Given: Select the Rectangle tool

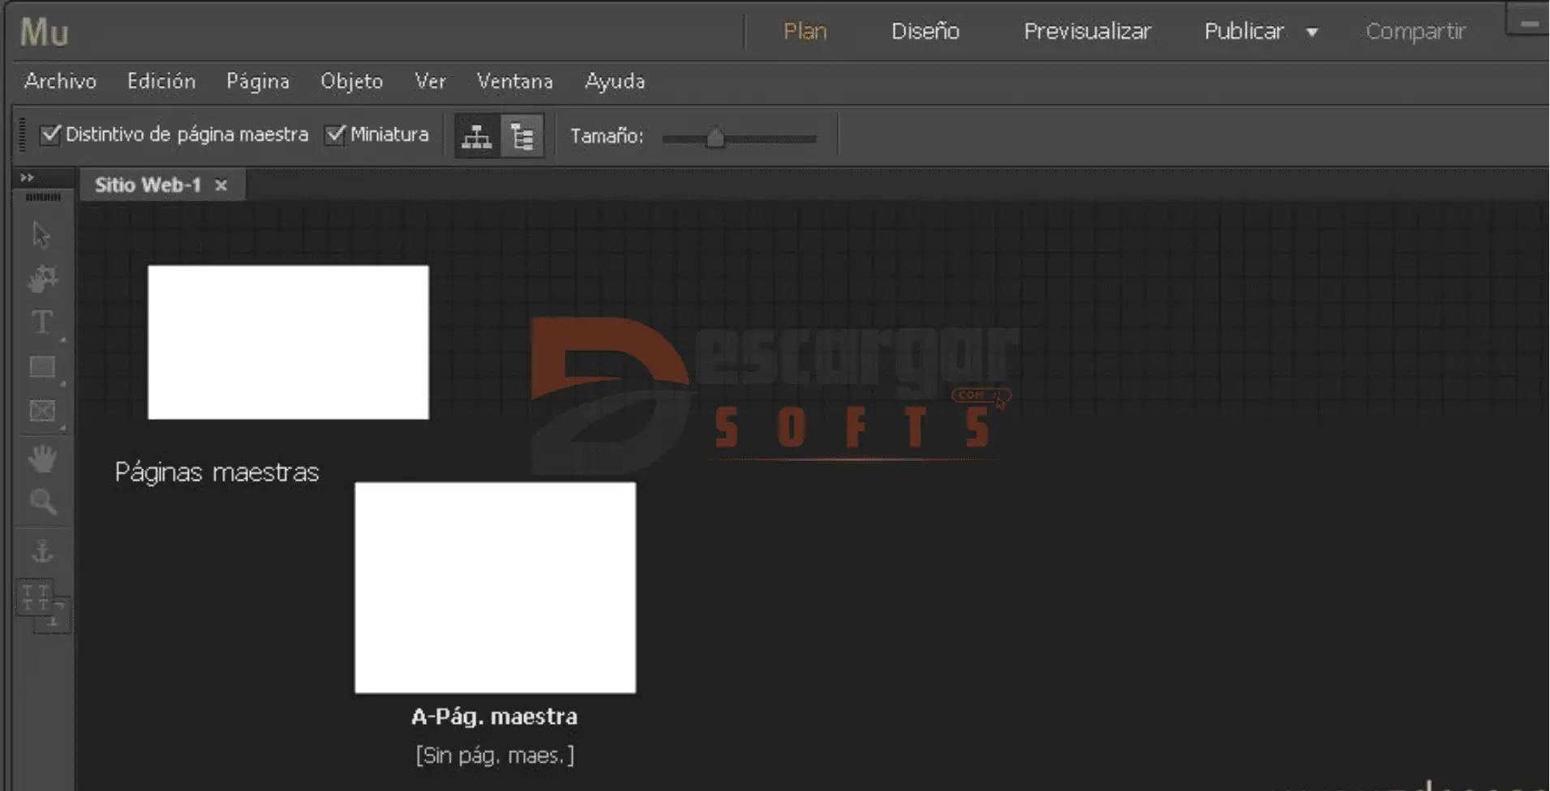Looking at the screenshot, I should coord(42,367).
